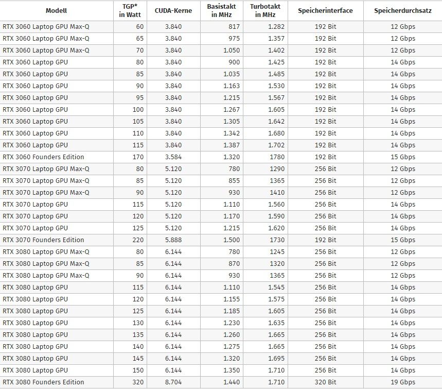Click the Speicherdurchsatz column header
Viewport: 442px width, 389px height.
coord(403,11)
